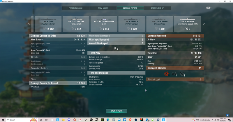Click the ammunition magazine damaged module icon

tap(174, 74)
